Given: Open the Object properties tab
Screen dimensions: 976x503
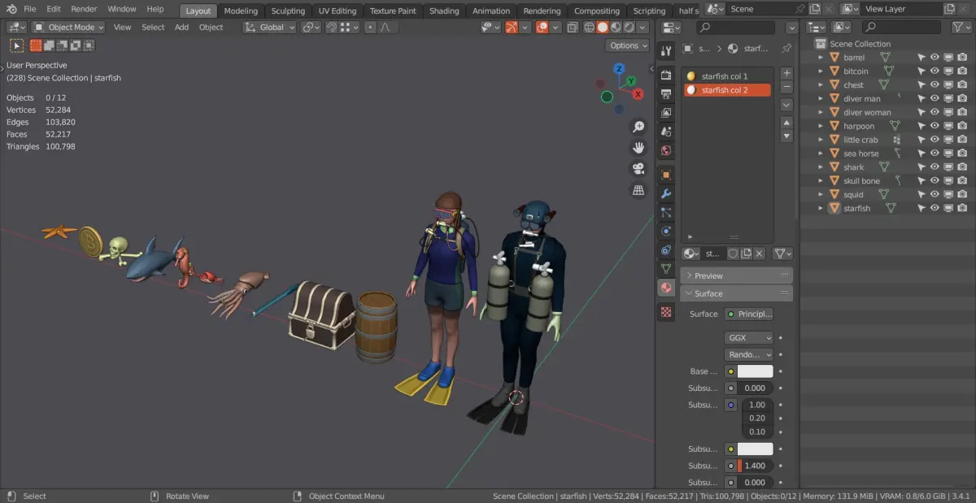Looking at the screenshot, I should tap(666, 175).
